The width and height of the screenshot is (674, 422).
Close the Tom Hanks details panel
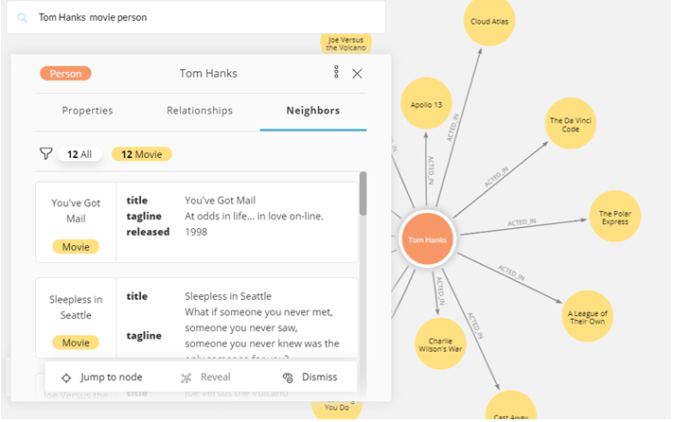point(357,74)
